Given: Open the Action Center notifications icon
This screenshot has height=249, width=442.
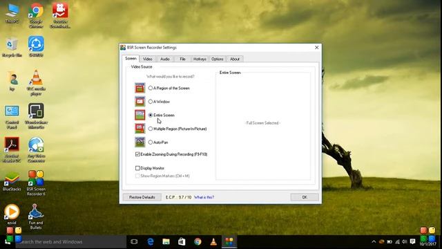Looking at the screenshot, I should [x=413, y=241].
